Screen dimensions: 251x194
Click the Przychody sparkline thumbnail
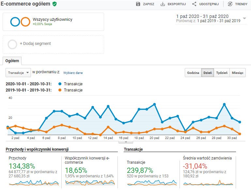pyautogui.click(x=34, y=183)
